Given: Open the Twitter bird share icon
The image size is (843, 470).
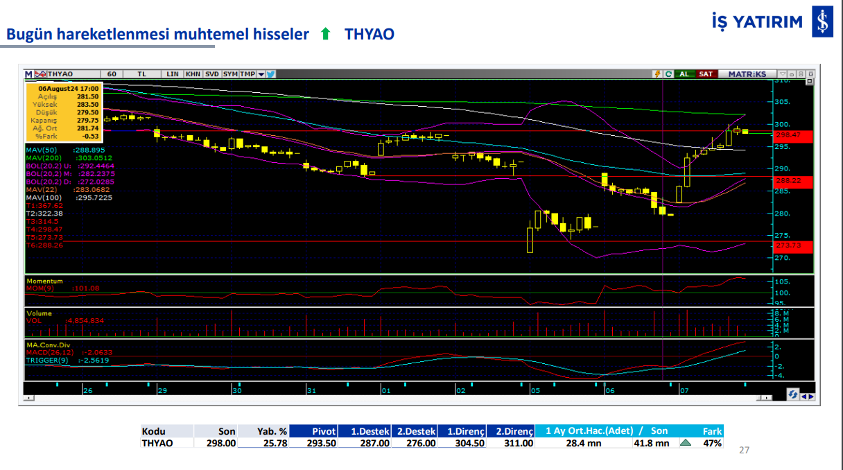Looking at the screenshot, I should point(270,73).
